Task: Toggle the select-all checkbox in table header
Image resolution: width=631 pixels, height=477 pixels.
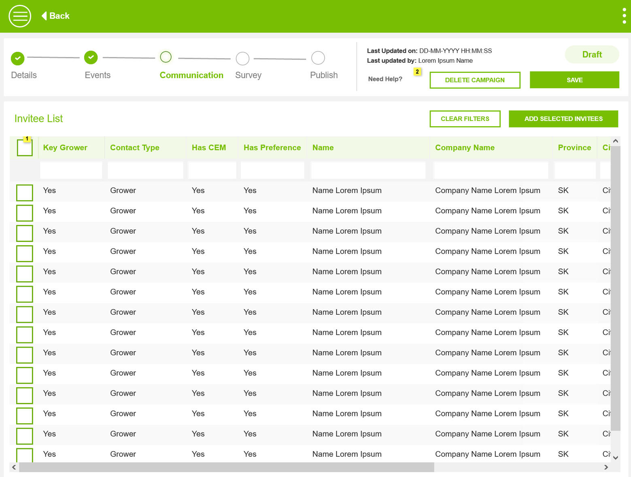Action: tap(25, 148)
